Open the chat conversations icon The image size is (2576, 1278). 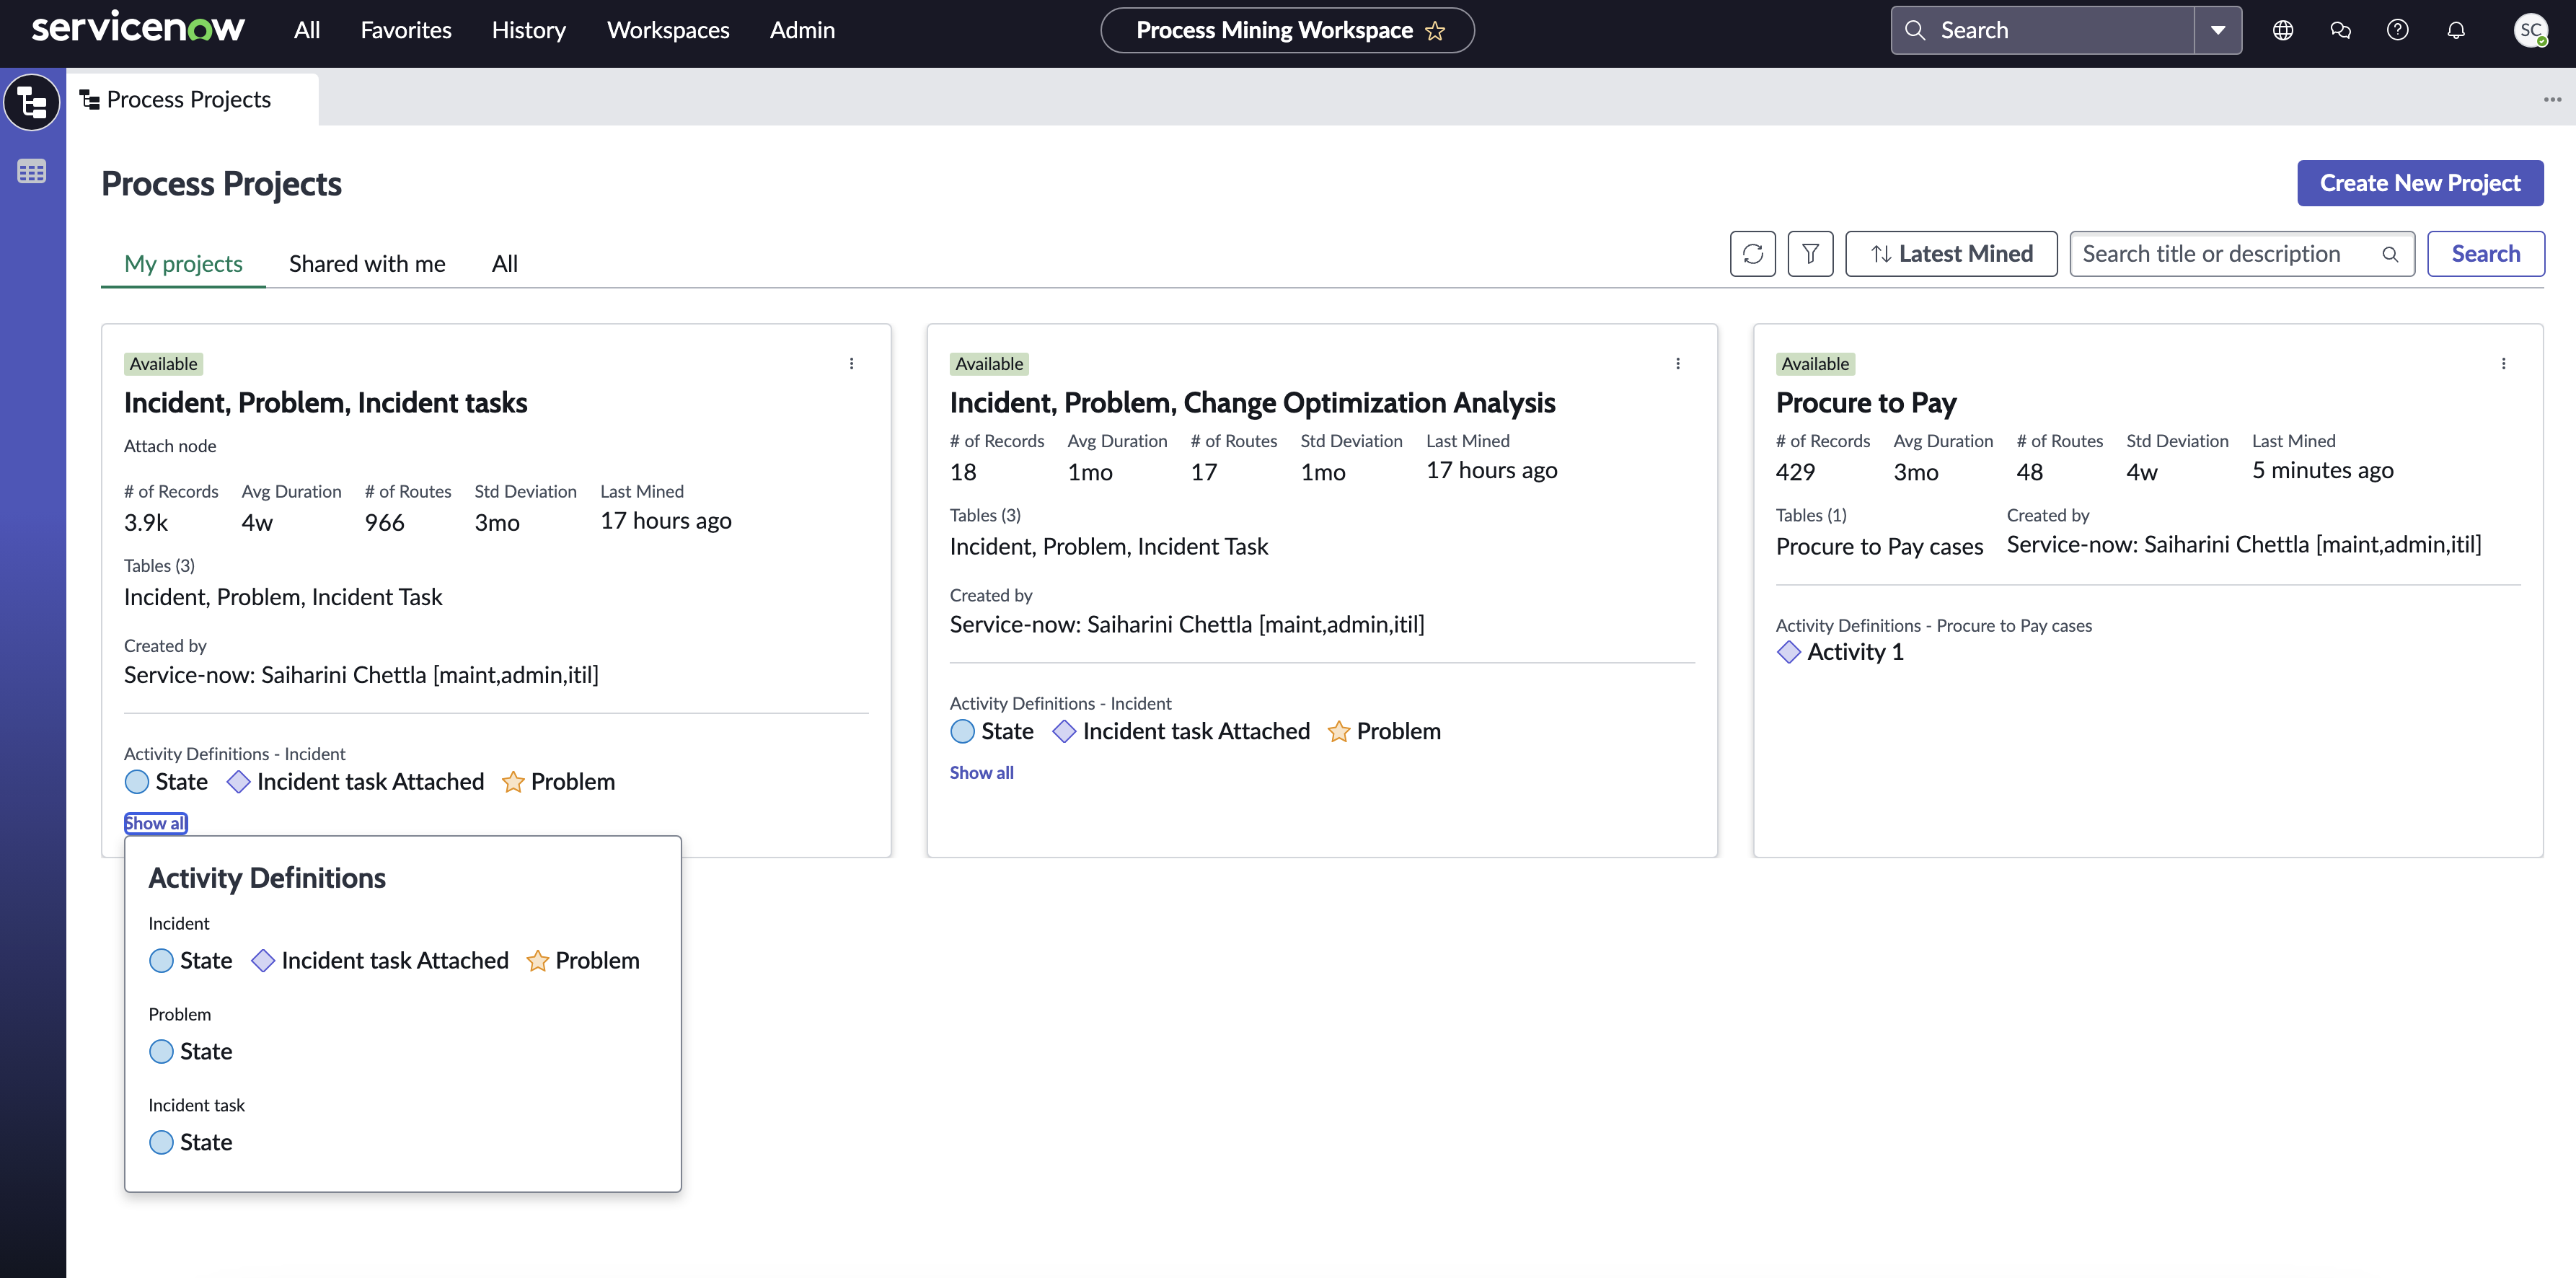click(x=2340, y=30)
